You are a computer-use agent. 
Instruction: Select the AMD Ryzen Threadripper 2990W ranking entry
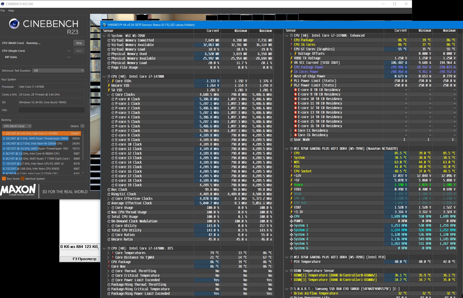tap(41, 138)
